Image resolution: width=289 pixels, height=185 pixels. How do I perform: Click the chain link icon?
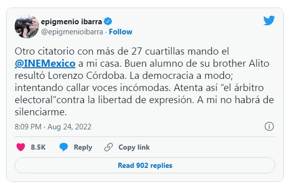coord(109,147)
